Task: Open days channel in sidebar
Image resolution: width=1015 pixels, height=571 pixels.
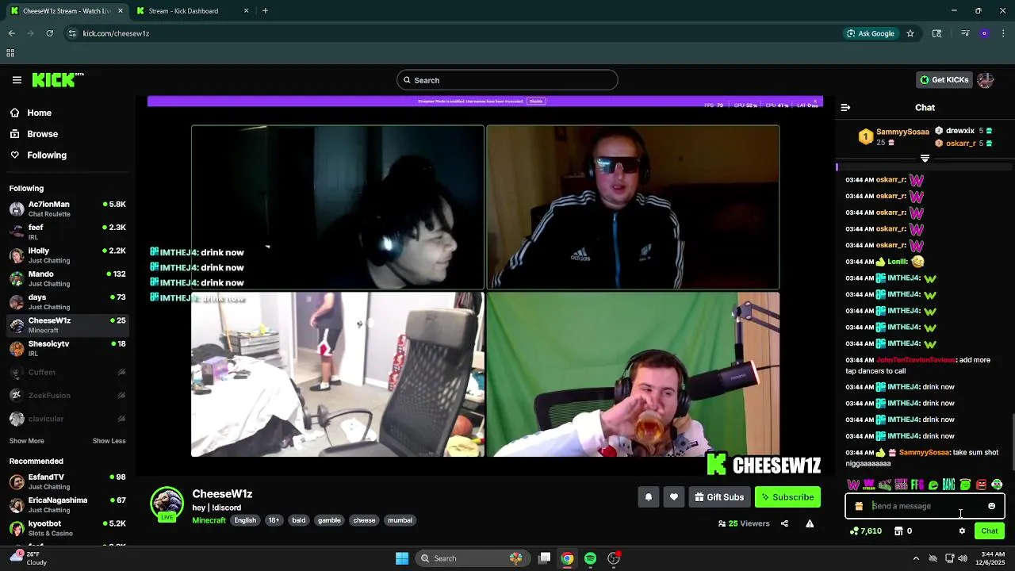Action: click(67, 302)
